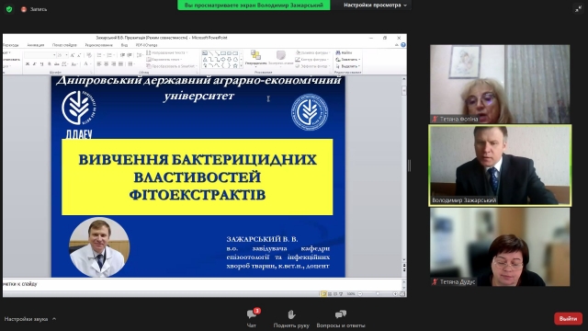This screenshot has width=588, height=331.
Task: Click increase list level icon
Action: click(x=130, y=55)
